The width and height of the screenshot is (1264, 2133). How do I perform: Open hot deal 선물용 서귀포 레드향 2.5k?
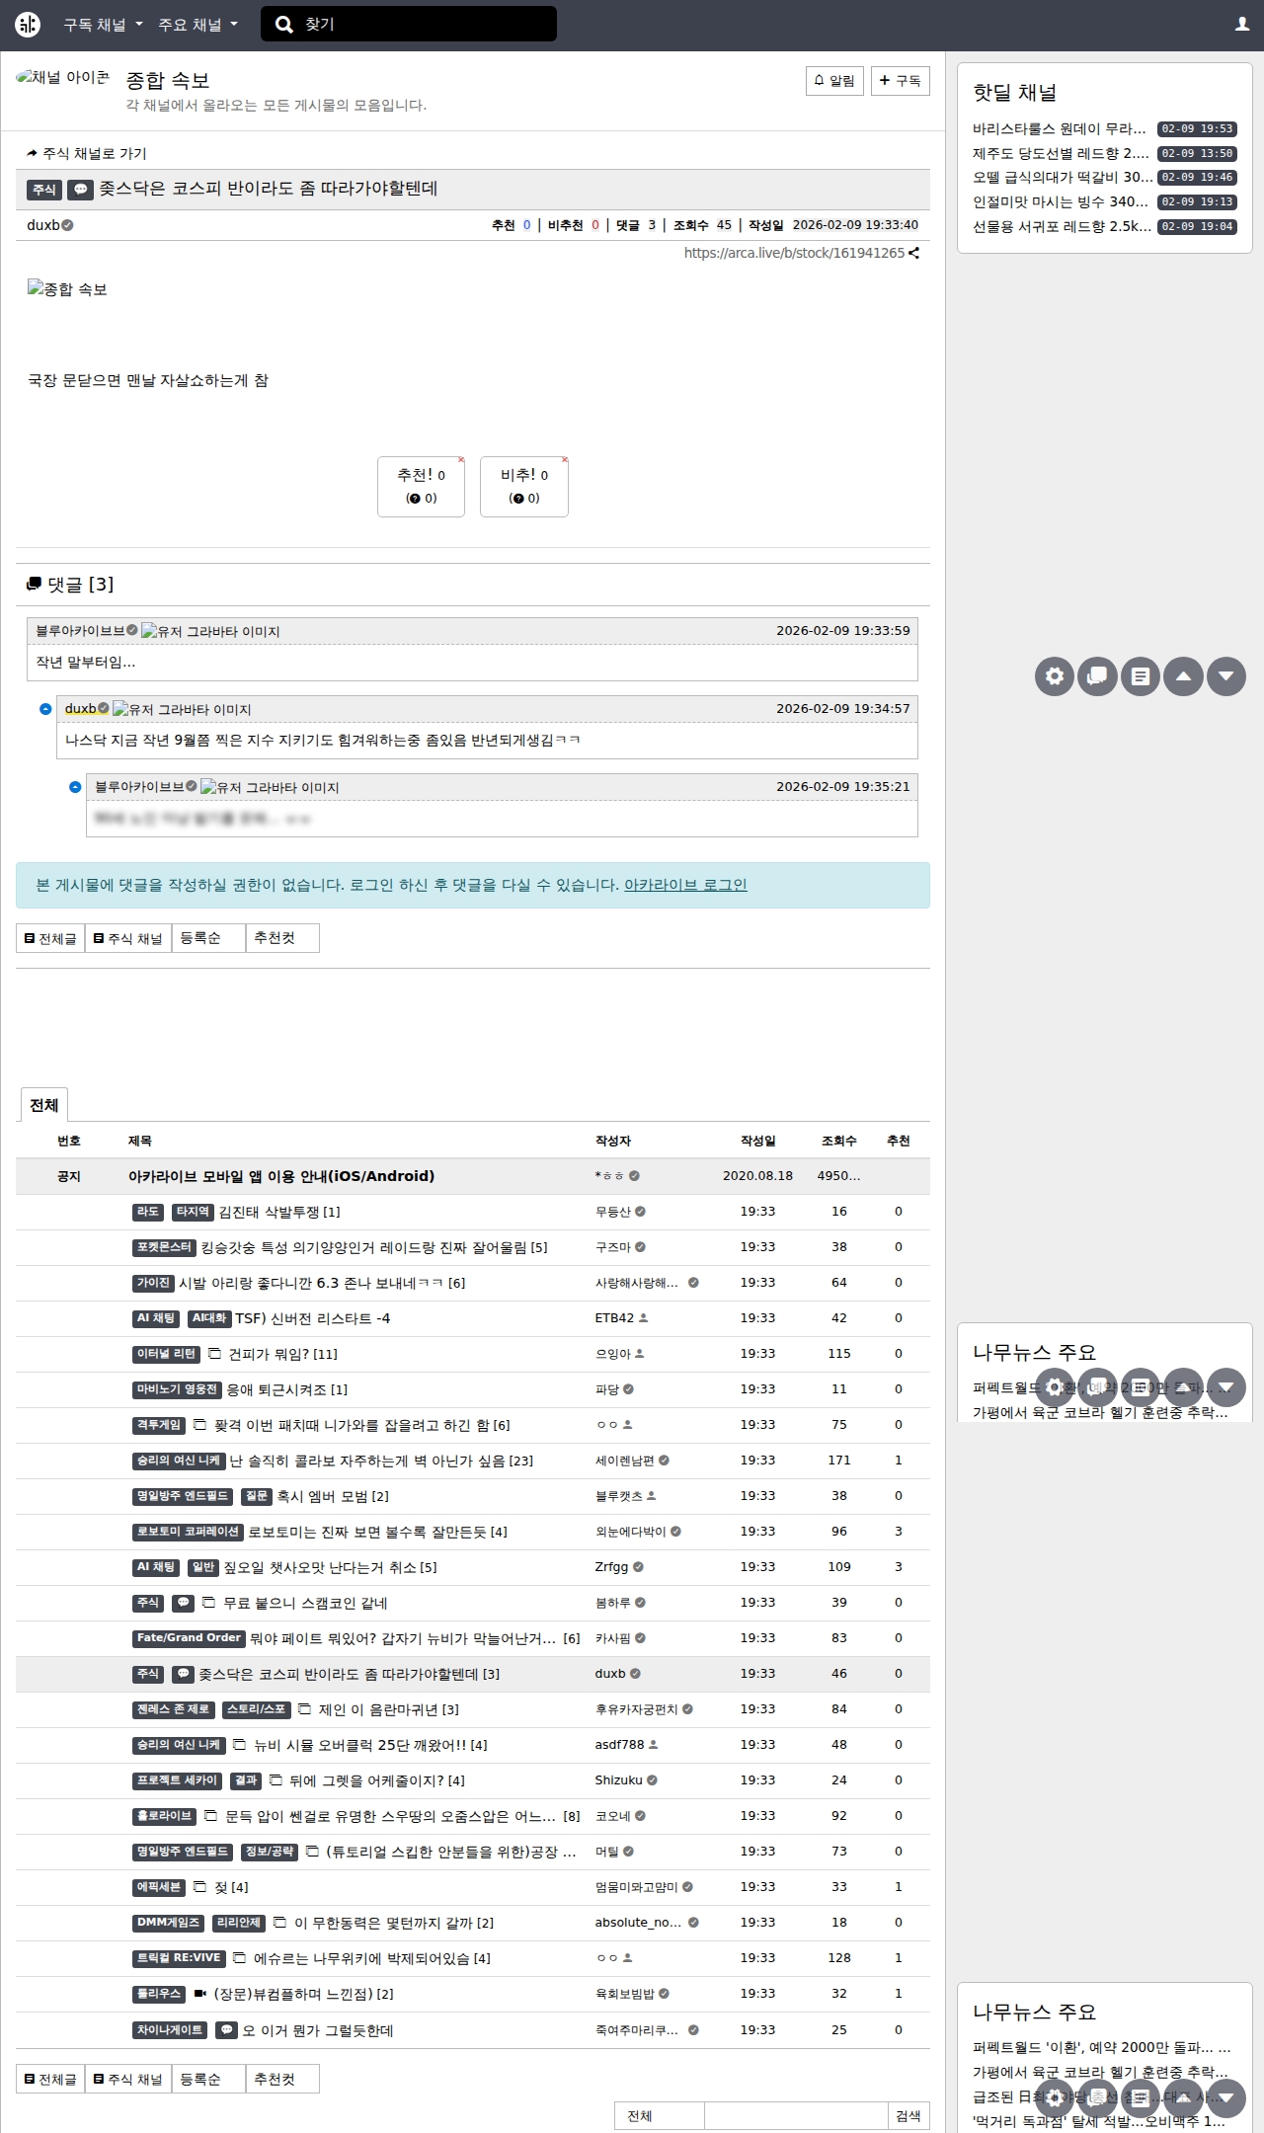tap(1062, 226)
